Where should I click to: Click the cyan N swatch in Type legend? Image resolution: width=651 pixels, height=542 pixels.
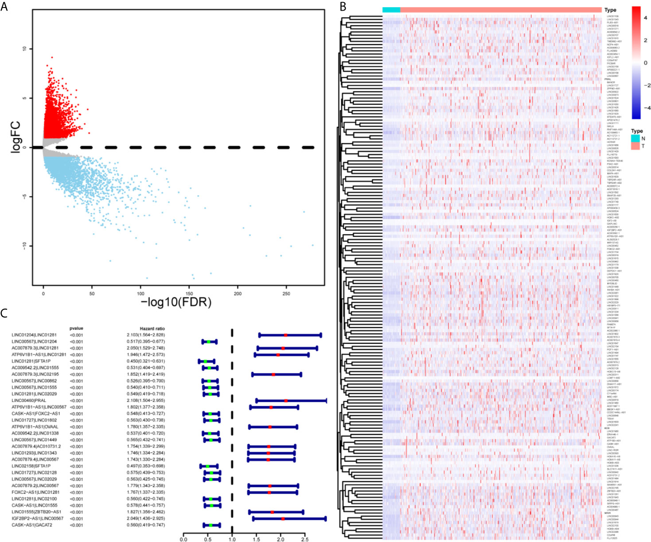tap(635, 138)
